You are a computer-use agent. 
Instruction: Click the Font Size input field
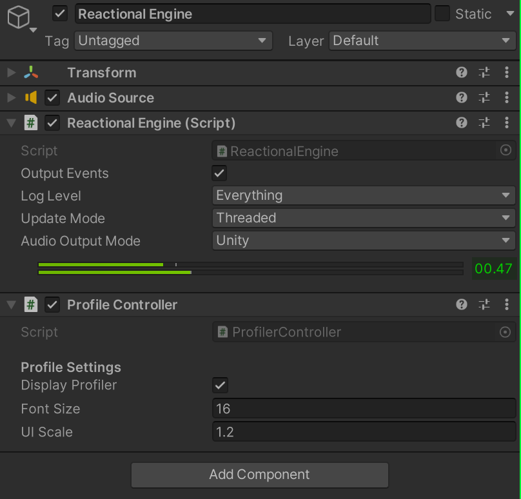(x=364, y=408)
